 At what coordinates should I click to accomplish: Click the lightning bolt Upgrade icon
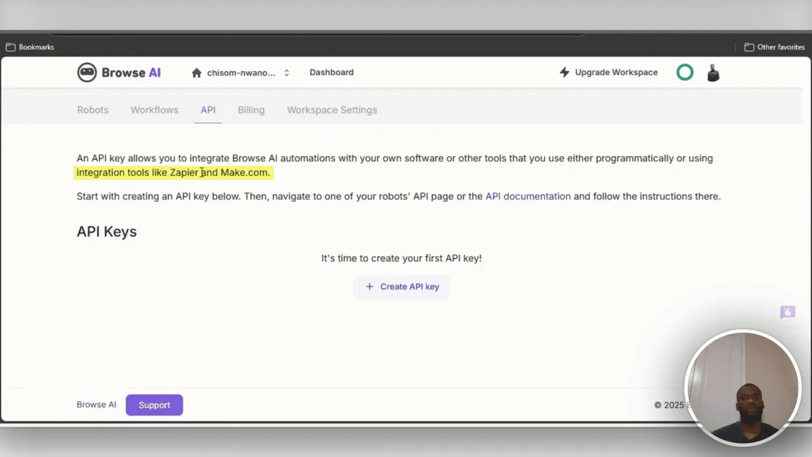(x=565, y=72)
